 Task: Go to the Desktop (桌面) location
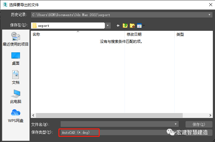16,59
